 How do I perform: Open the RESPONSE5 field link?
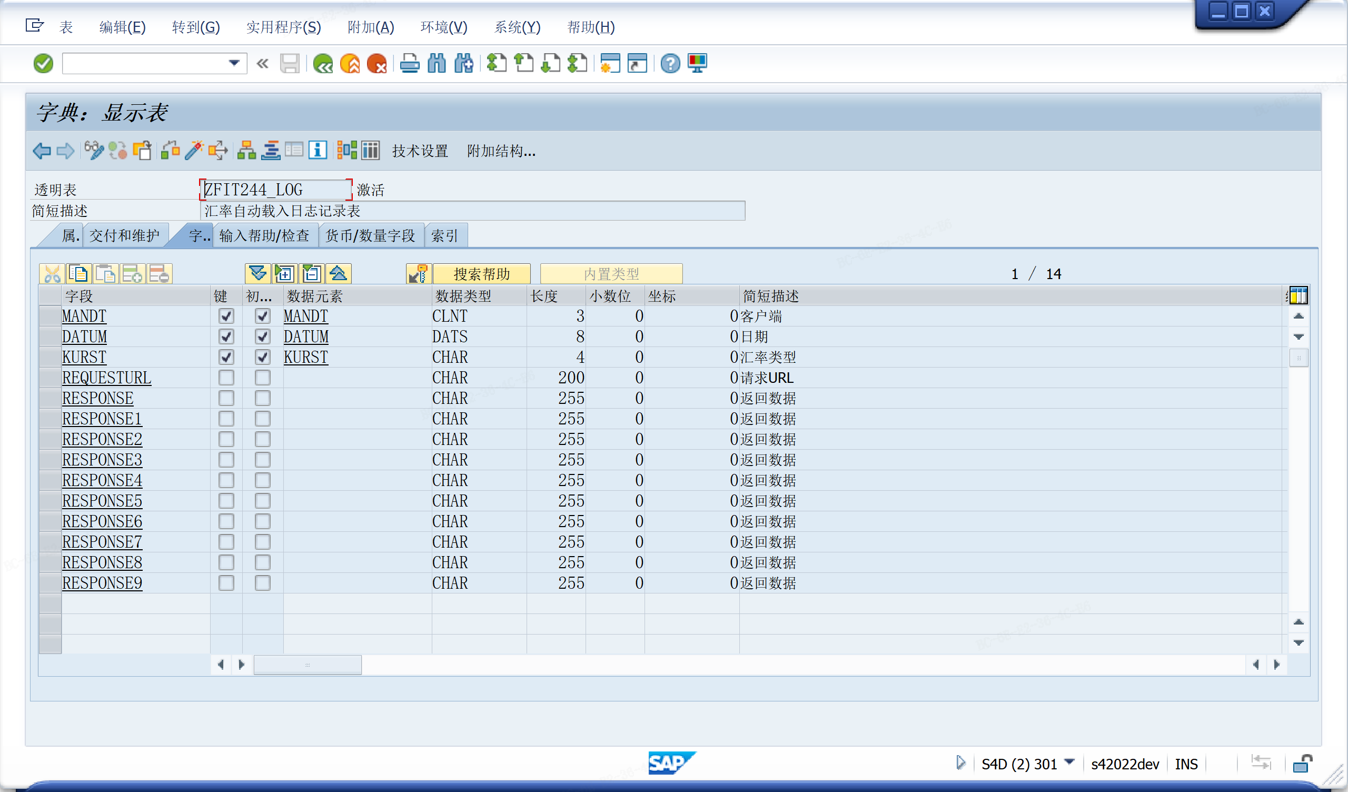[102, 501]
